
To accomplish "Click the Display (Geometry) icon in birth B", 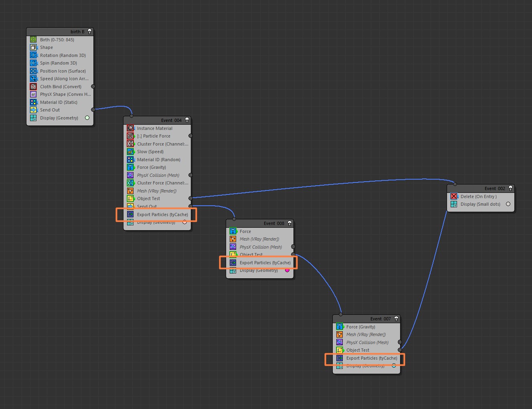I will coord(33,118).
